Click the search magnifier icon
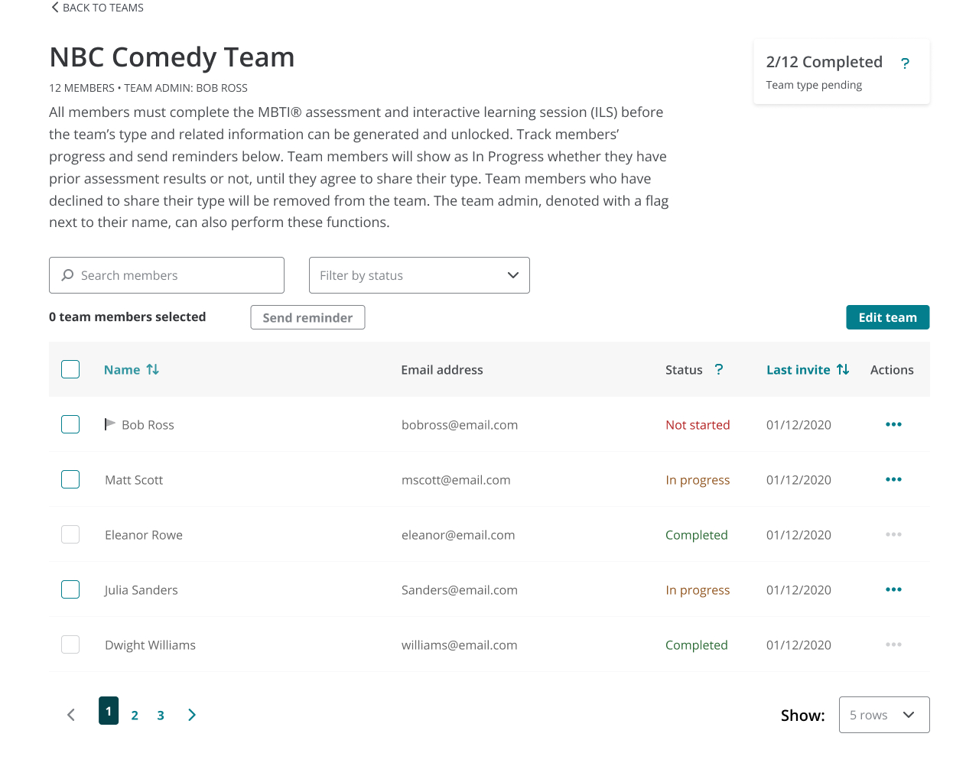Viewport: 979px width, 766px height. pyautogui.click(x=68, y=275)
